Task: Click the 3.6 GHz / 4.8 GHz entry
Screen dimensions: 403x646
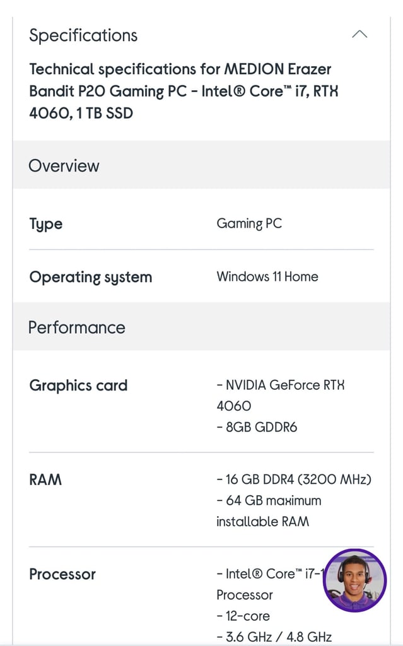Action: coord(274,637)
